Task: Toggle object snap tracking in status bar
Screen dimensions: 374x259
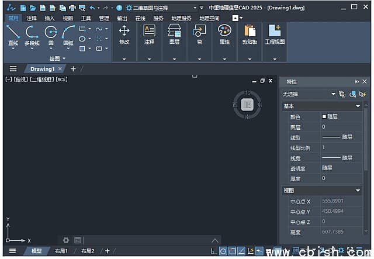Action: coord(241,251)
